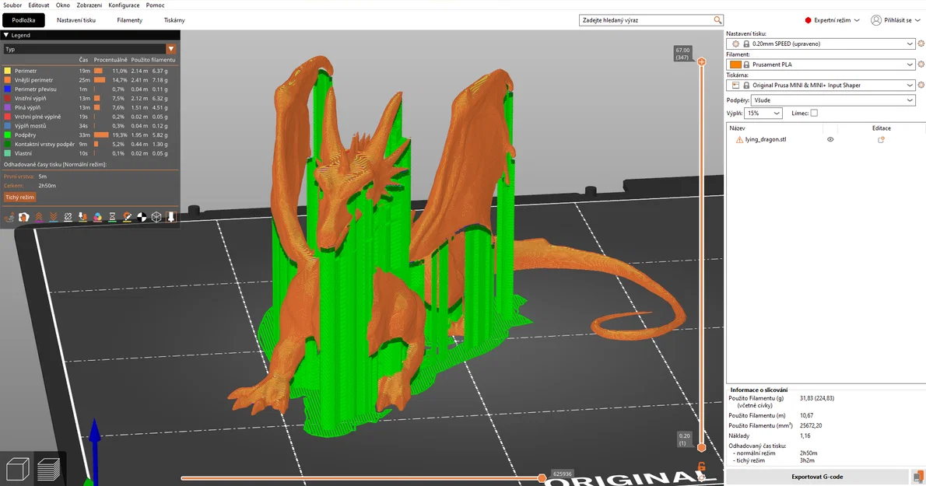Open the Výplň 15% dropdown

point(763,114)
